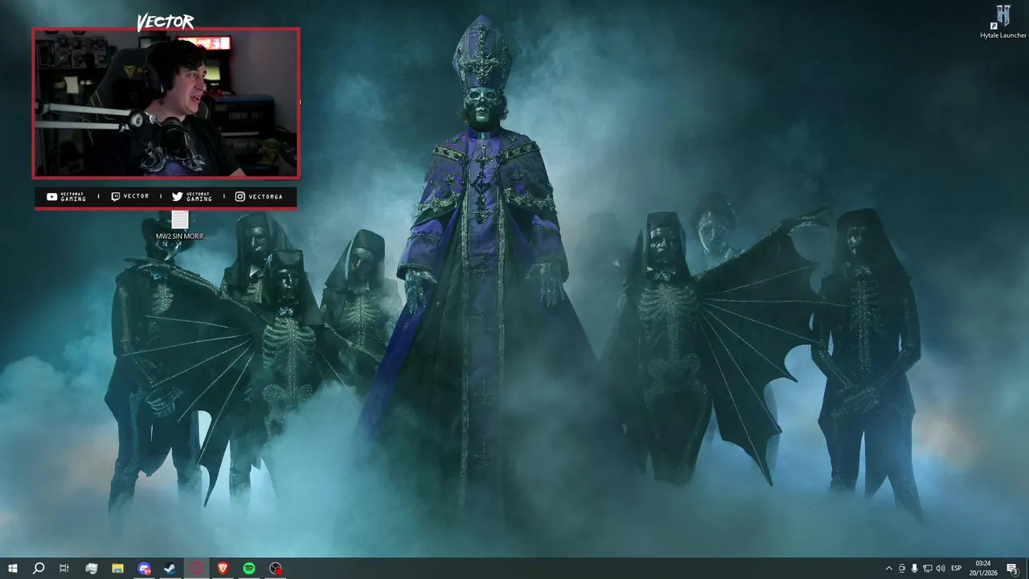1029x579 pixels.
Task: Show hidden system tray icons
Action: point(888,569)
